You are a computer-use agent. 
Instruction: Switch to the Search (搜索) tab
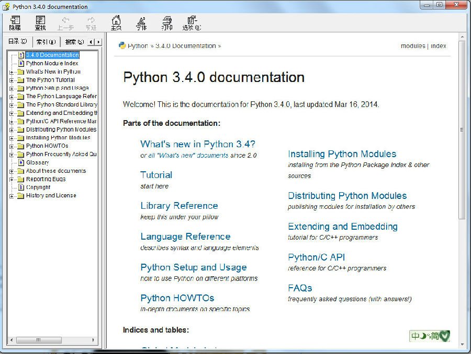pyautogui.click(x=74, y=42)
